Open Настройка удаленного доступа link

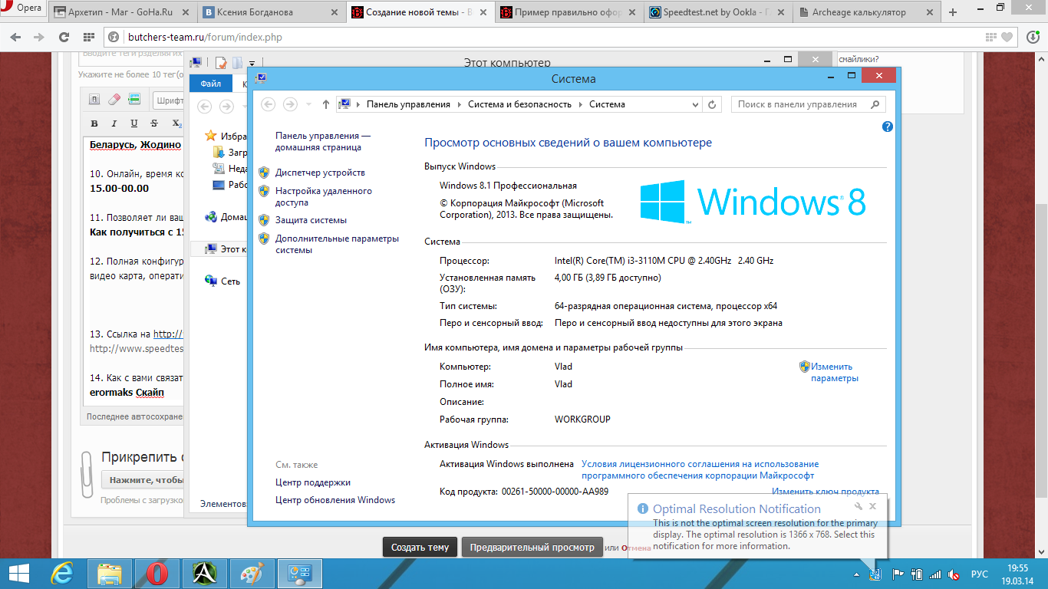coord(324,197)
